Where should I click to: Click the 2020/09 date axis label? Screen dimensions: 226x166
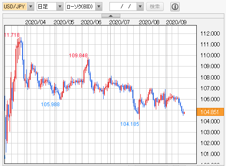tap(176, 22)
